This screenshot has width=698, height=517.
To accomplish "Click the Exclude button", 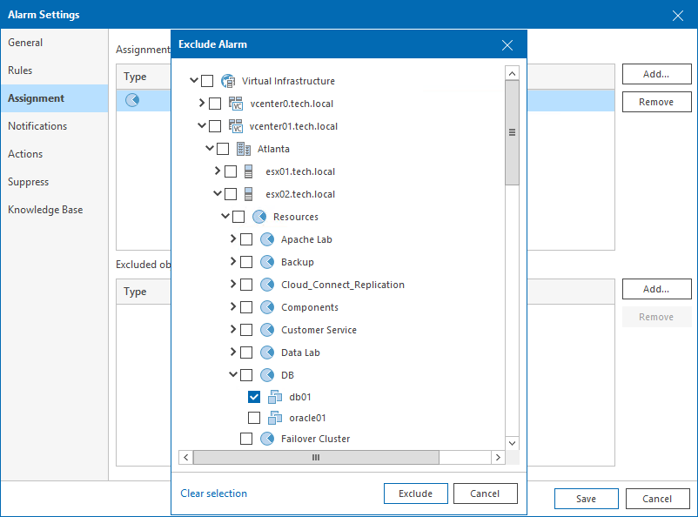I will pos(415,493).
